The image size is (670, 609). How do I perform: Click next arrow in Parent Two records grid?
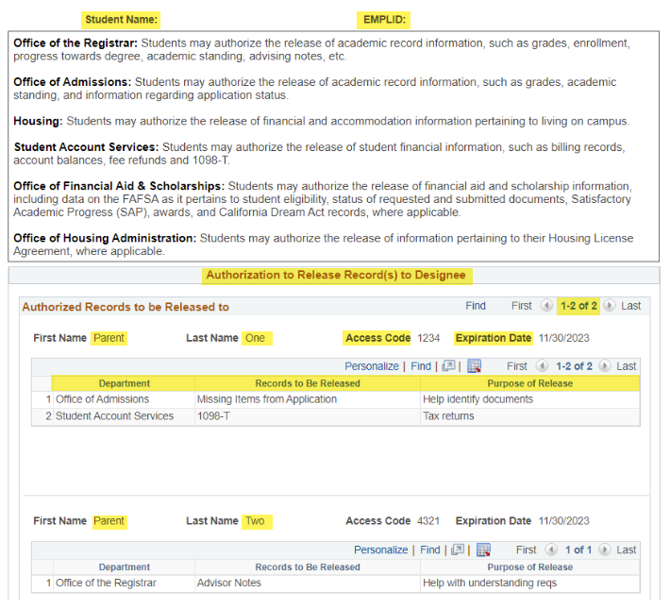click(x=605, y=550)
